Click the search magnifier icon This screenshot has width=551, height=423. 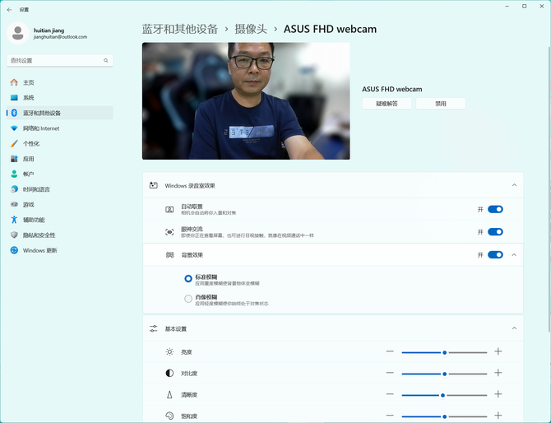[106, 60]
